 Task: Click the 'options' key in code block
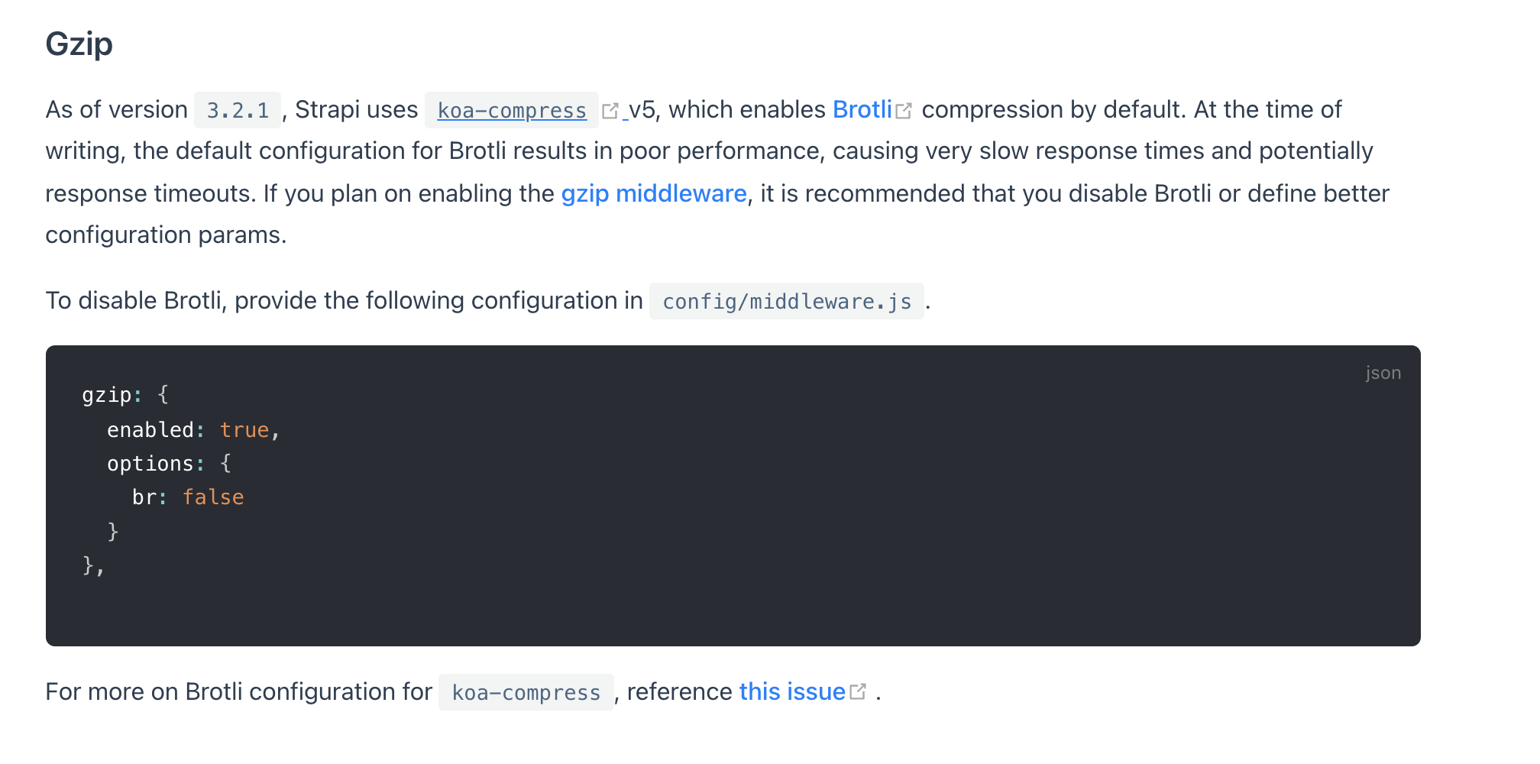tap(150, 464)
